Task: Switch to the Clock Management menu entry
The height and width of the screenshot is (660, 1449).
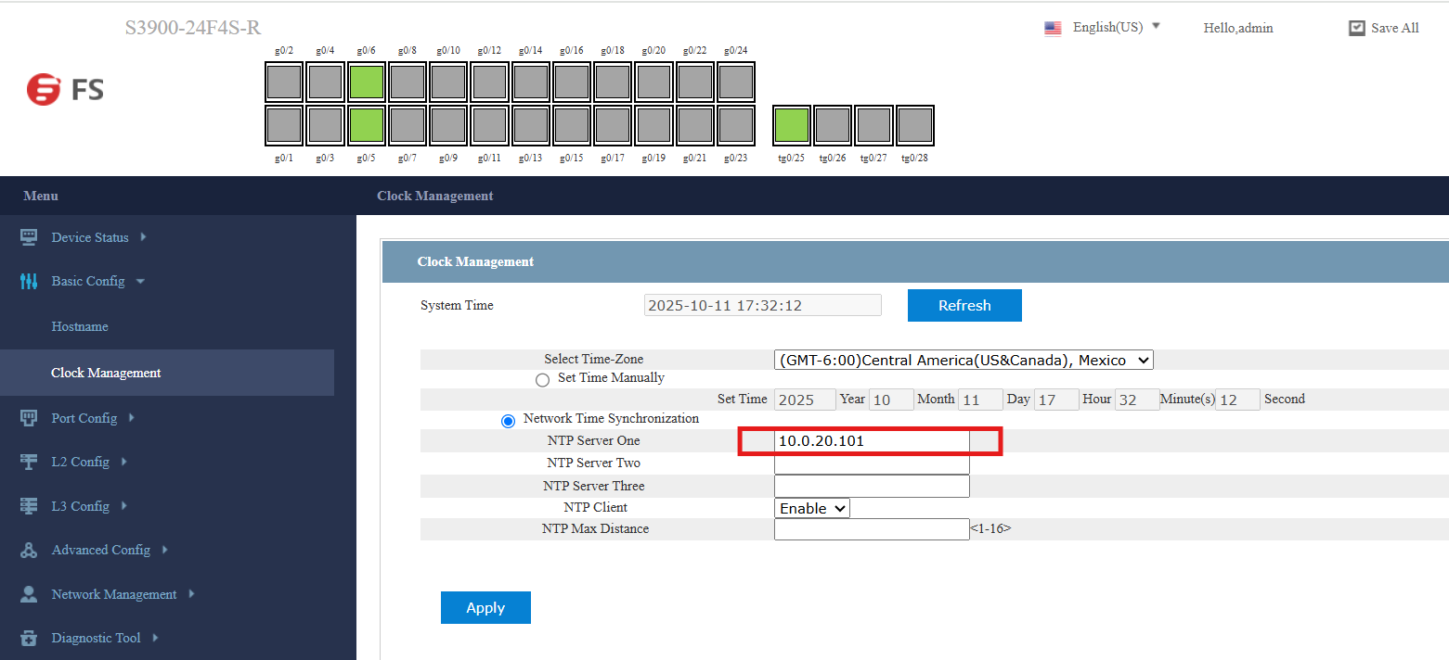Action: 106,372
